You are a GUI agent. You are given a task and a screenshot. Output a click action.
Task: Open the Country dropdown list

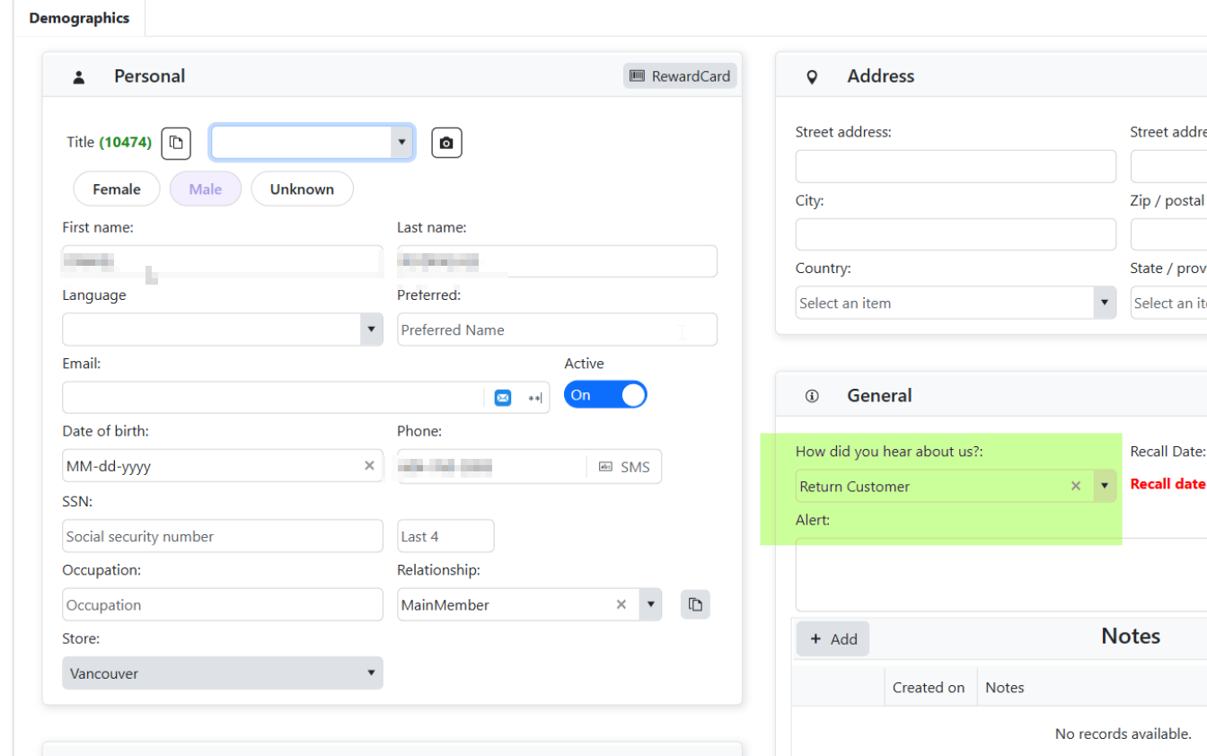tap(956, 303)
